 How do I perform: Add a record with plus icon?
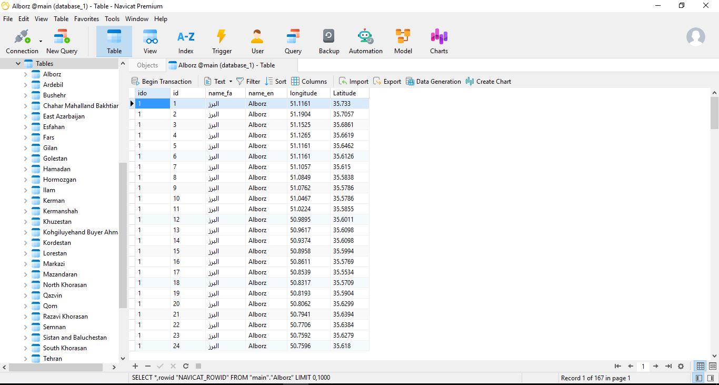[x=135, y=366]
